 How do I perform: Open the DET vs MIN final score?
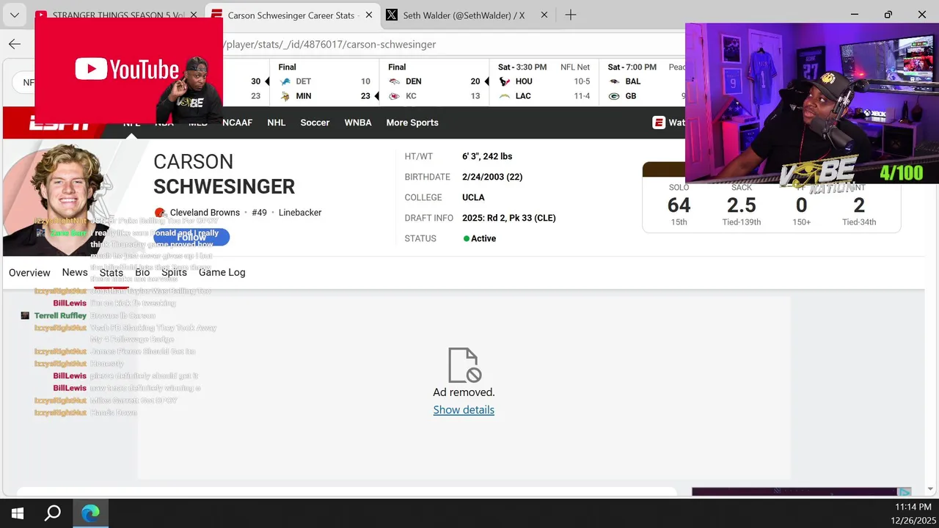(325, 81)
